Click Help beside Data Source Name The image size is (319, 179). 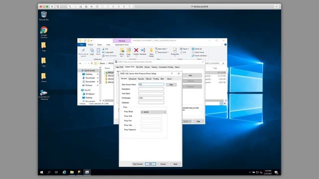(171, 85)
